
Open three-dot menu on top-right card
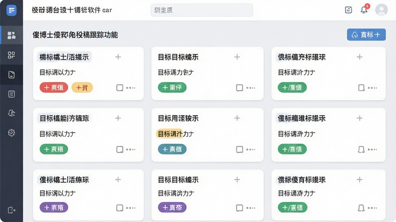pos(372,88)
